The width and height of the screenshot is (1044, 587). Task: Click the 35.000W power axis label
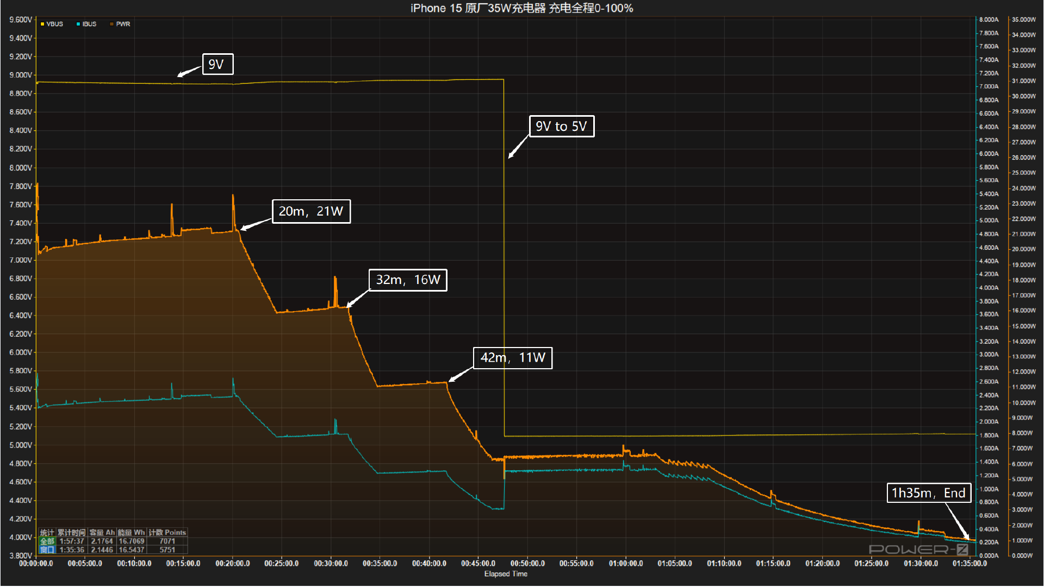[1024, 20]
